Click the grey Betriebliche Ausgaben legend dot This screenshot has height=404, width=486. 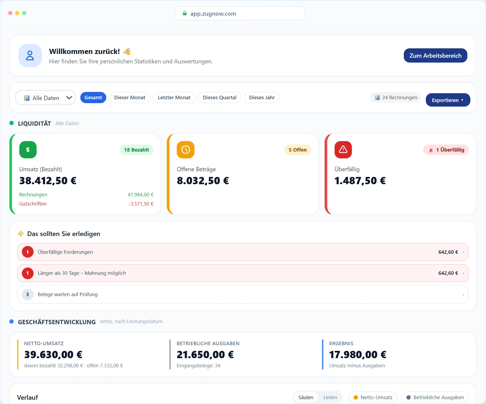click(x=409, y=397)
